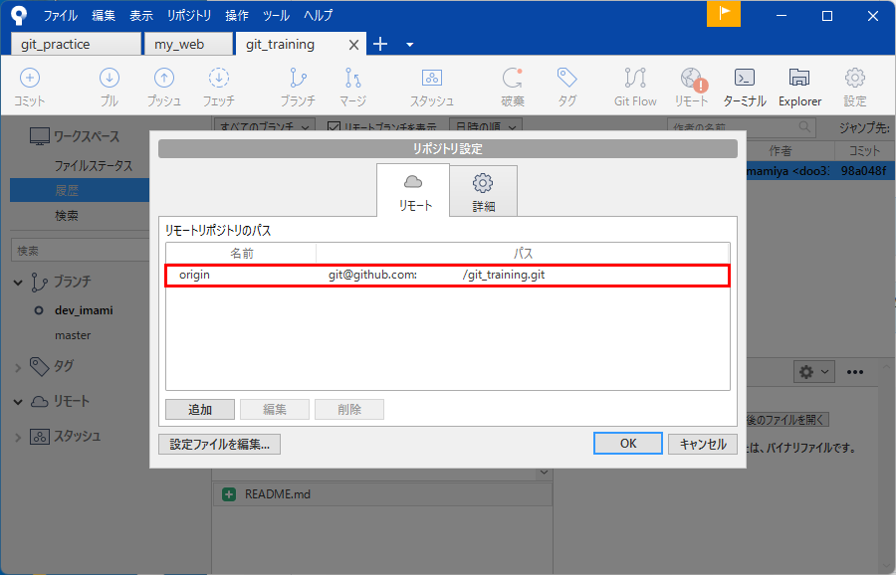The image size is (896, 575).
Task: Toggle the show remote branches checkbox
Action: (x=334, y=126)
